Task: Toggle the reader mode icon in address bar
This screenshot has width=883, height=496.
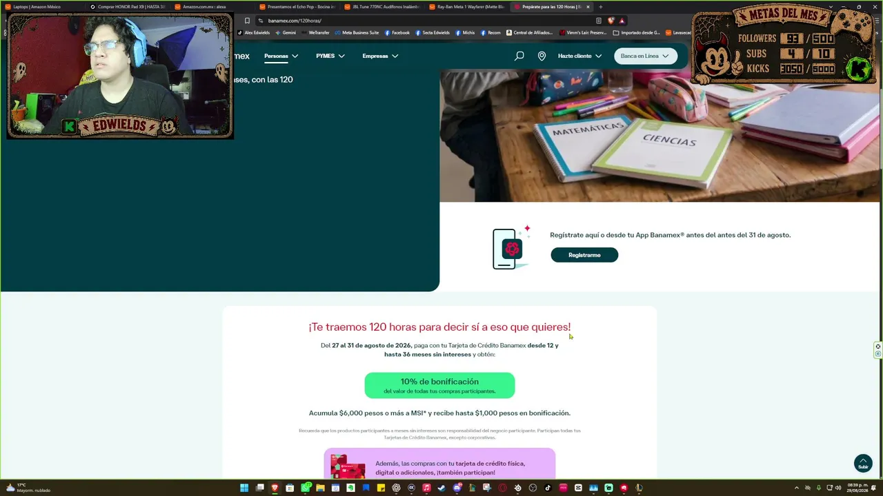Action: [598, 21]
